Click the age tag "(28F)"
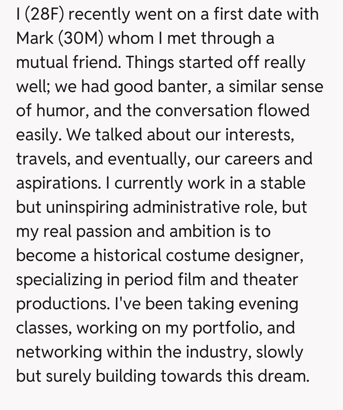 click(x=44, y=14)
